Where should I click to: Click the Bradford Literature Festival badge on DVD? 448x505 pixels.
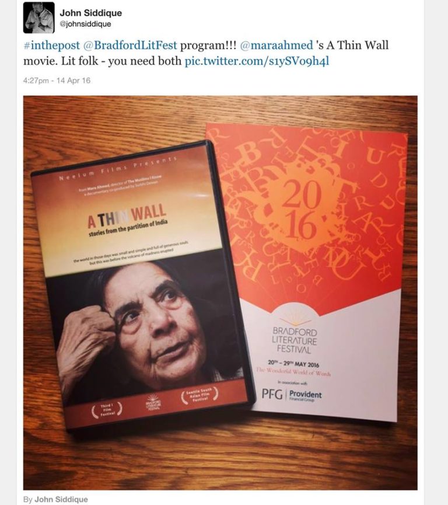point(153,402)
